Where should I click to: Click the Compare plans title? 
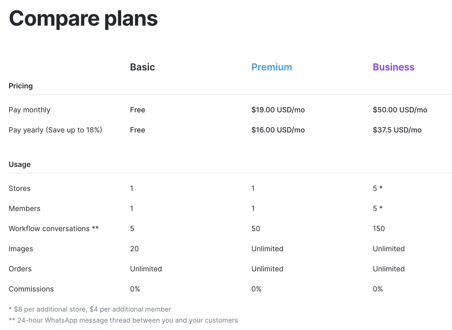tap(83, 18)
